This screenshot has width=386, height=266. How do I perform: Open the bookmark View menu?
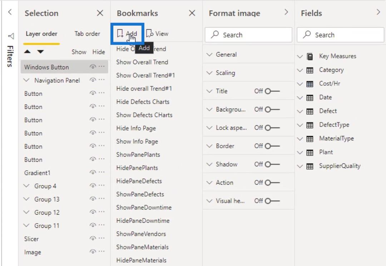point(157,34)
